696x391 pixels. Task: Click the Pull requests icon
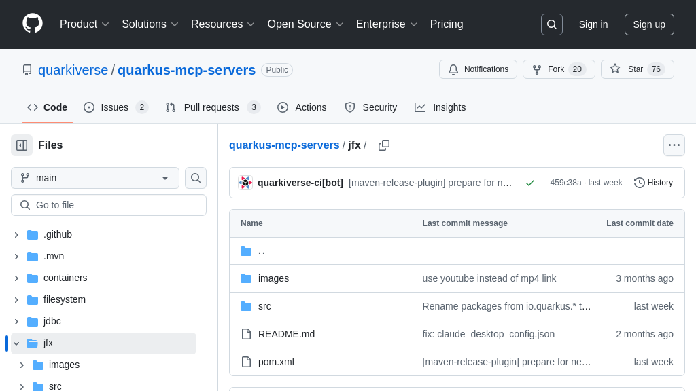[x=171, y=107]
